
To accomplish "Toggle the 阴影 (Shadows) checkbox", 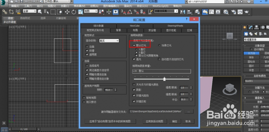I will [x=134, y=90].
